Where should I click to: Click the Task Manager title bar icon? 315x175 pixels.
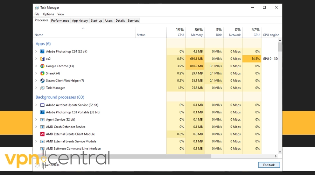coord(37,8)
